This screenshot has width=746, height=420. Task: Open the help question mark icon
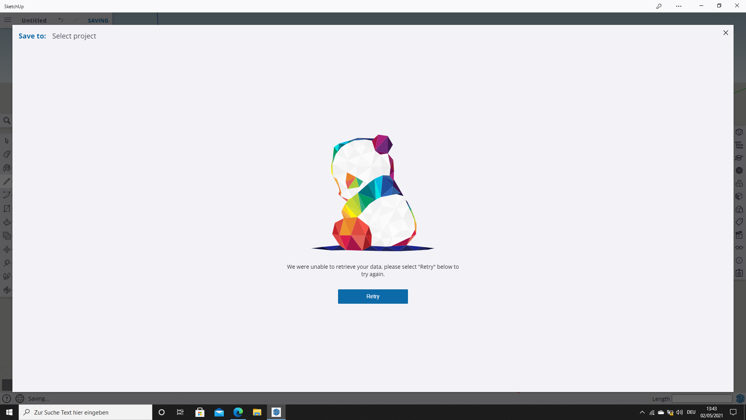(x=6, y=399)
